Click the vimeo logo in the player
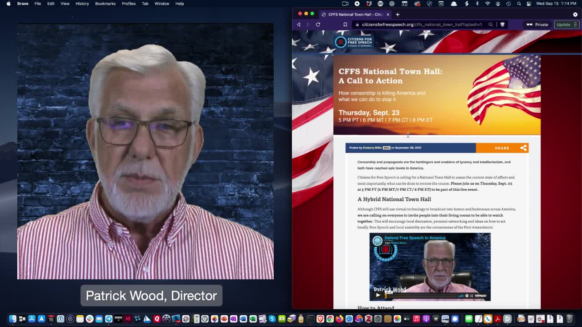 click(x=481, y=296)
